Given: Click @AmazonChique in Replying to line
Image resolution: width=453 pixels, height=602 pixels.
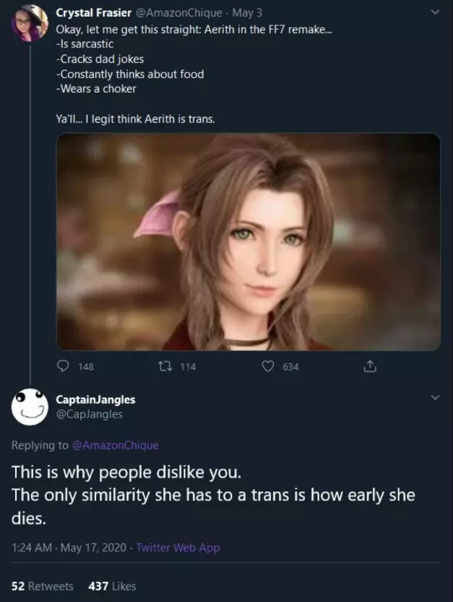Looking at the screenshot, I should point(115,445).
